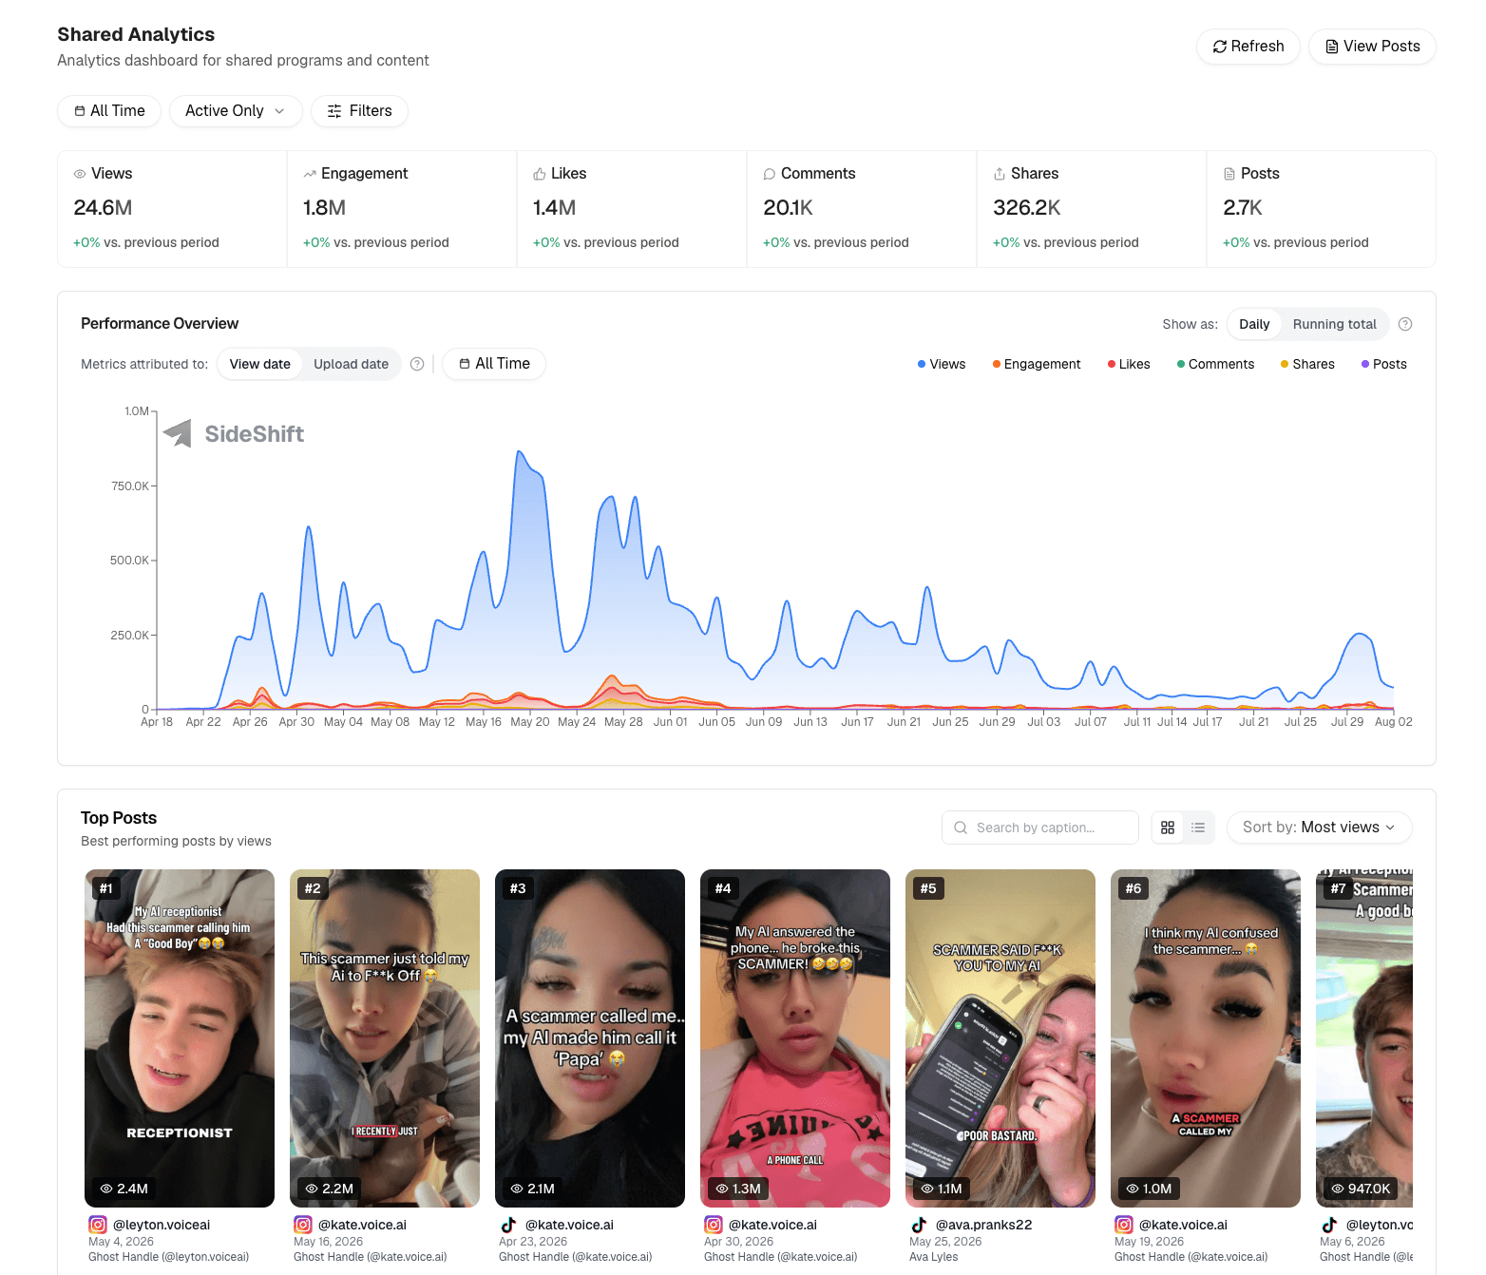Click the 947.0K views badge on post #7

point(1361,1189)
